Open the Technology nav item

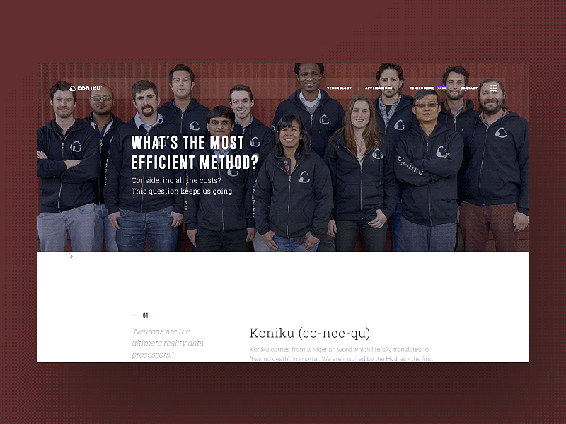tap(339, 88)
